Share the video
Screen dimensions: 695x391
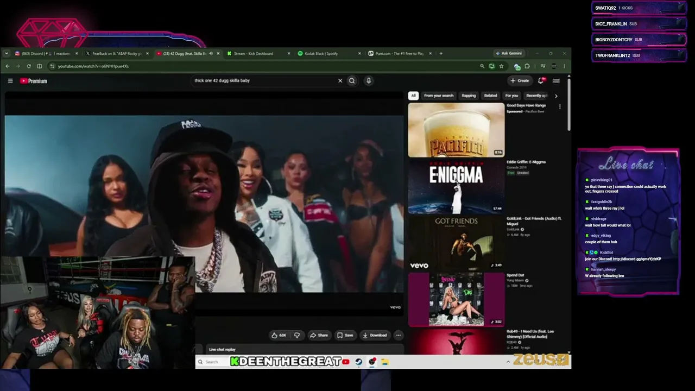coord(319,335)
